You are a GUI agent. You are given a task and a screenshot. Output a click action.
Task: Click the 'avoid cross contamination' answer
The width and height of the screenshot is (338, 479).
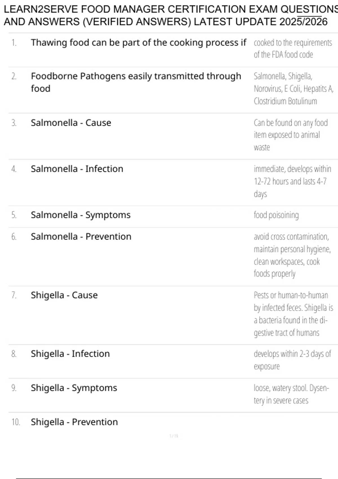click(x=292, y=255)
